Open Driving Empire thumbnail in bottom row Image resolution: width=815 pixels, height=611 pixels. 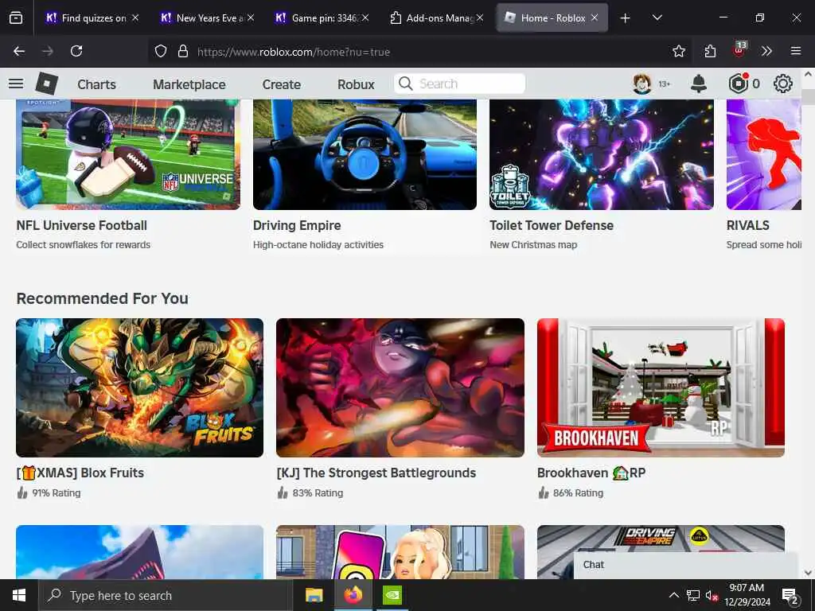pyautogui.click(x=661, y=552)
